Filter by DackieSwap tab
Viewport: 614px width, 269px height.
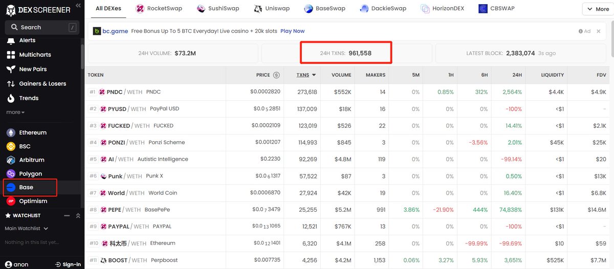tap(383, 8)
